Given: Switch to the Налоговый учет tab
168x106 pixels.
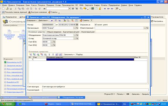Looking at the screenshot, I should point(88,32).
